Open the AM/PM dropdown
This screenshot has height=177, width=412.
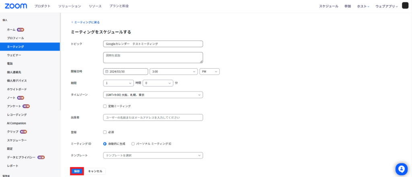tap(209, 71)
